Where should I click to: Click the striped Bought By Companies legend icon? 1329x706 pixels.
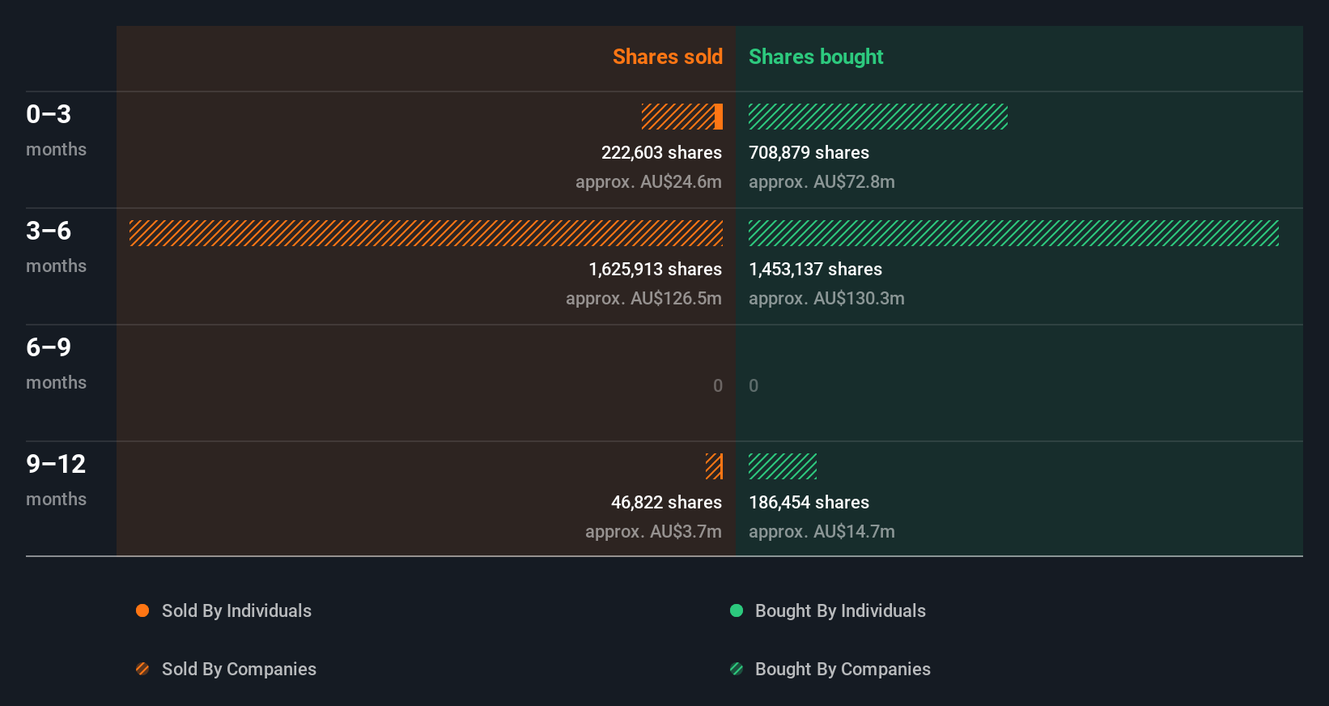[737, 669]
